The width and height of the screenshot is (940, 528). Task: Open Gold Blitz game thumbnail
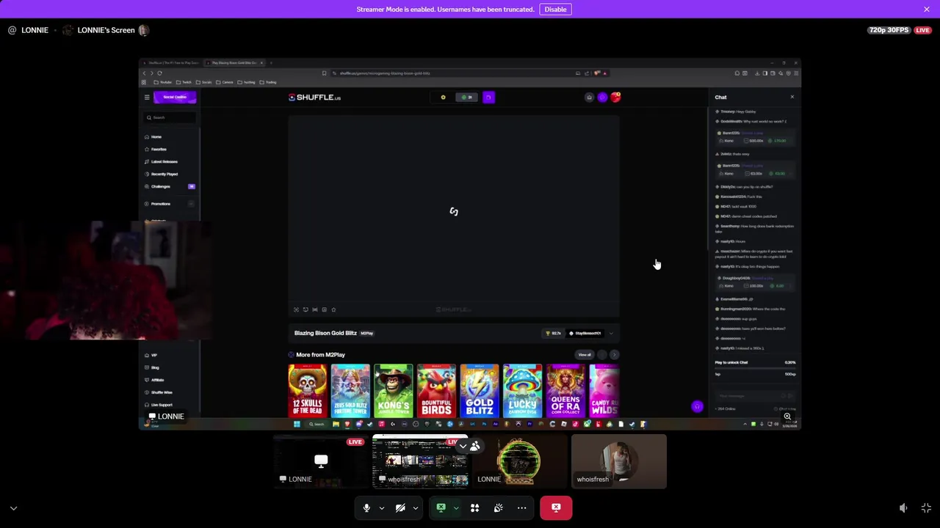pyautogui.click(x=480, y=390)
